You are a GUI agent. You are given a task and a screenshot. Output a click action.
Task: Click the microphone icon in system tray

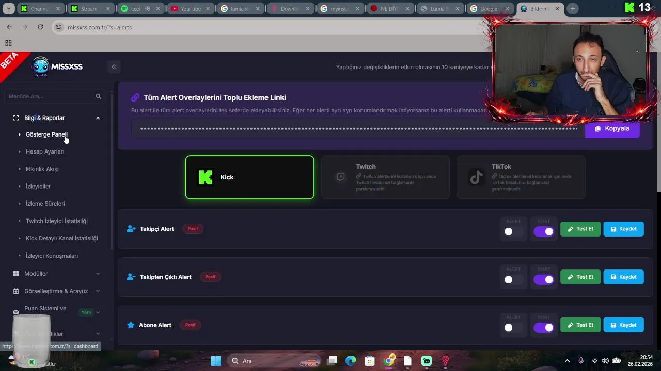click(x=581, y=361)
